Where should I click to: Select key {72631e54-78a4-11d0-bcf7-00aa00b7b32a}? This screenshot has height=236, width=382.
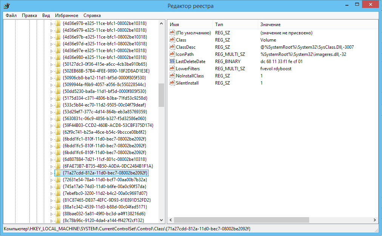click(x=105, y=180)
